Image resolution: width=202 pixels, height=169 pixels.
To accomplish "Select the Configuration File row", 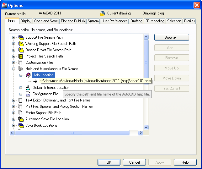I will click(x=45, y=94).
